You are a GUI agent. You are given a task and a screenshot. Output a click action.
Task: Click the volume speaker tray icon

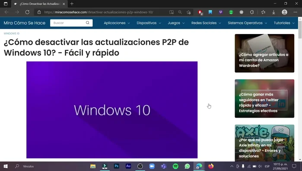tap(260, 166)
